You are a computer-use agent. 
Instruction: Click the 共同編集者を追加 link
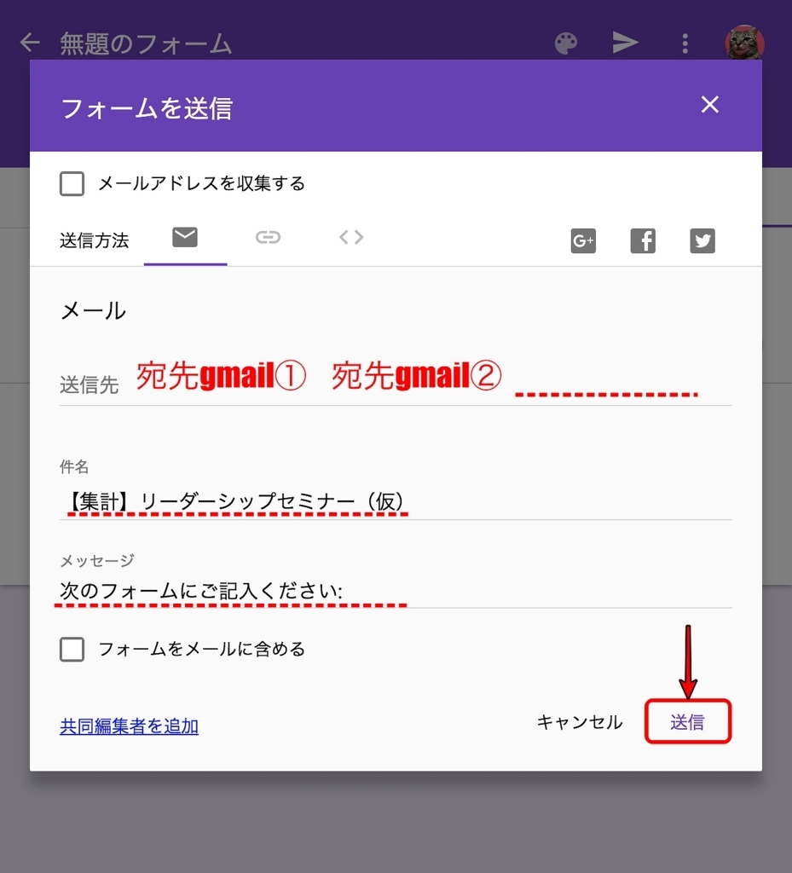coord(128,725)
